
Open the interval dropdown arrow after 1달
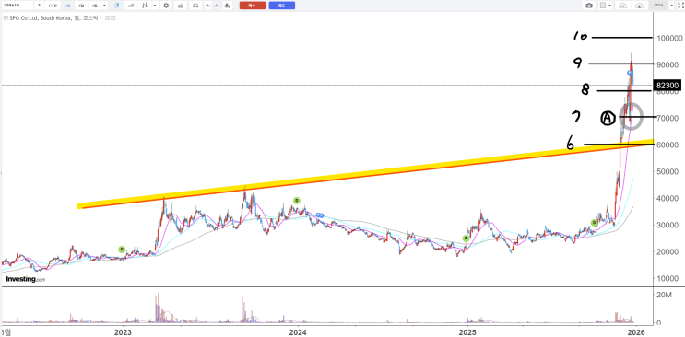105,6
